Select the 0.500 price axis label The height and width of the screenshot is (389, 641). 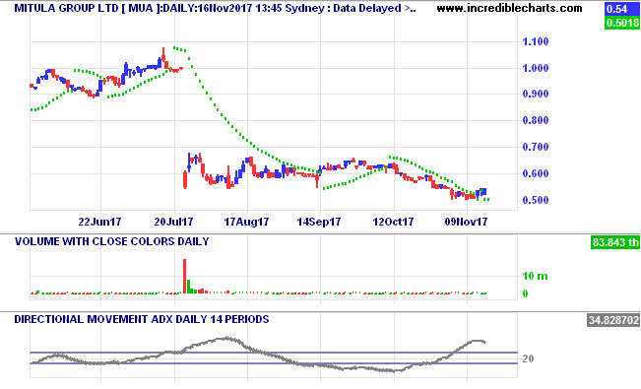[536, 200]
